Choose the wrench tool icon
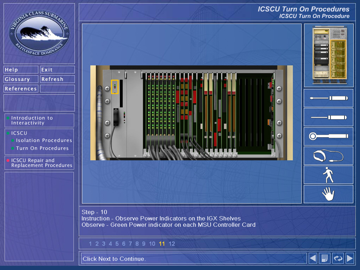360x270 pixels. coord(328,136)
